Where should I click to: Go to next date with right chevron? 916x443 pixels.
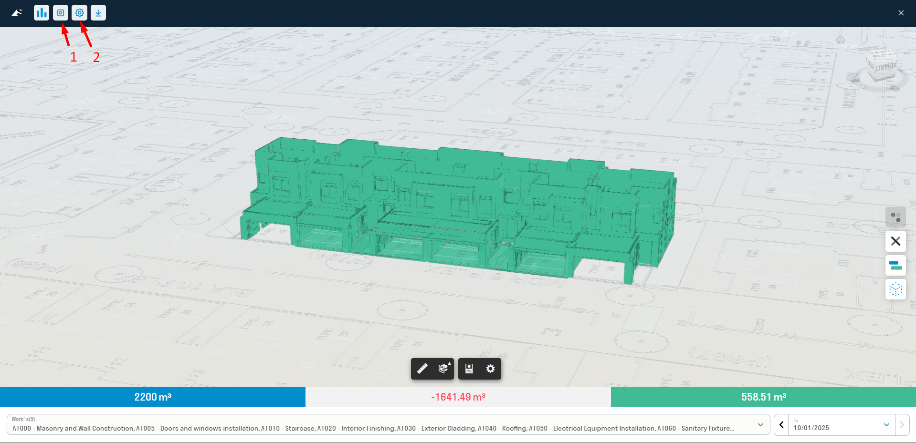click(902, 424)
